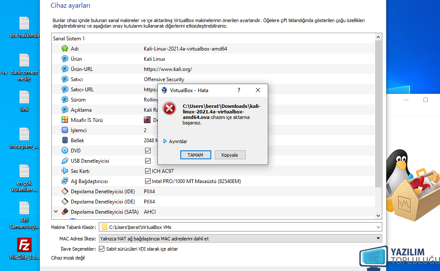This screenshot has height=271, width=440.
Task: Click the Ürün speech-bubble icon
Action: [65, 59]
